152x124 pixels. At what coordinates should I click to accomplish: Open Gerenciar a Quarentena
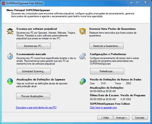point(106,46)
